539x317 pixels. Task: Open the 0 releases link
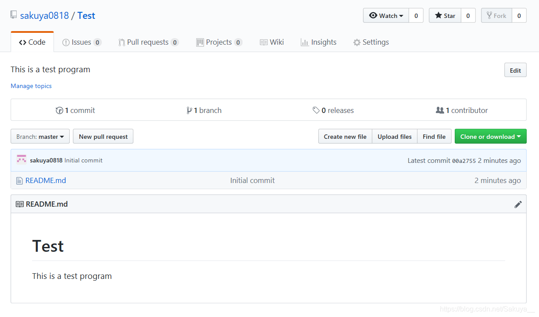333,110
